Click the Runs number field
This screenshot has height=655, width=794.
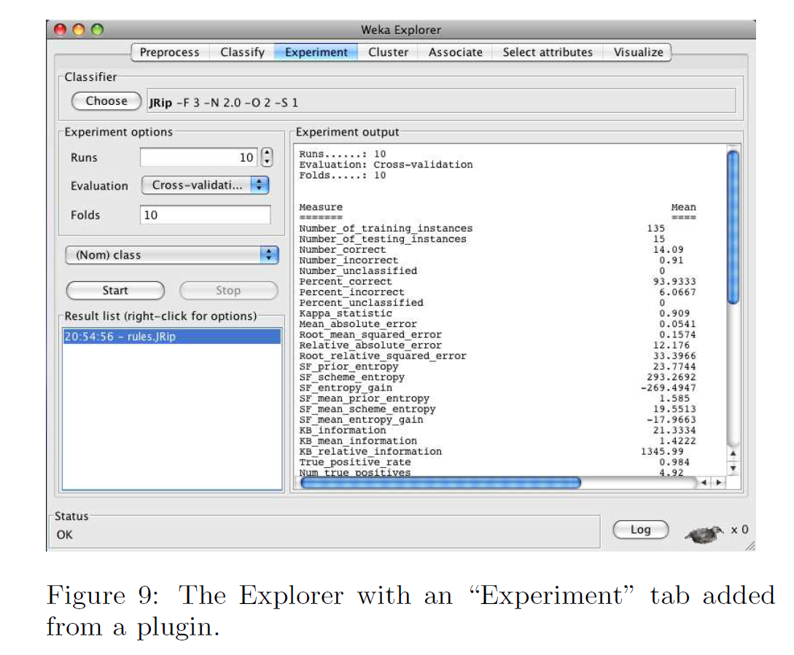pos(198,157)
